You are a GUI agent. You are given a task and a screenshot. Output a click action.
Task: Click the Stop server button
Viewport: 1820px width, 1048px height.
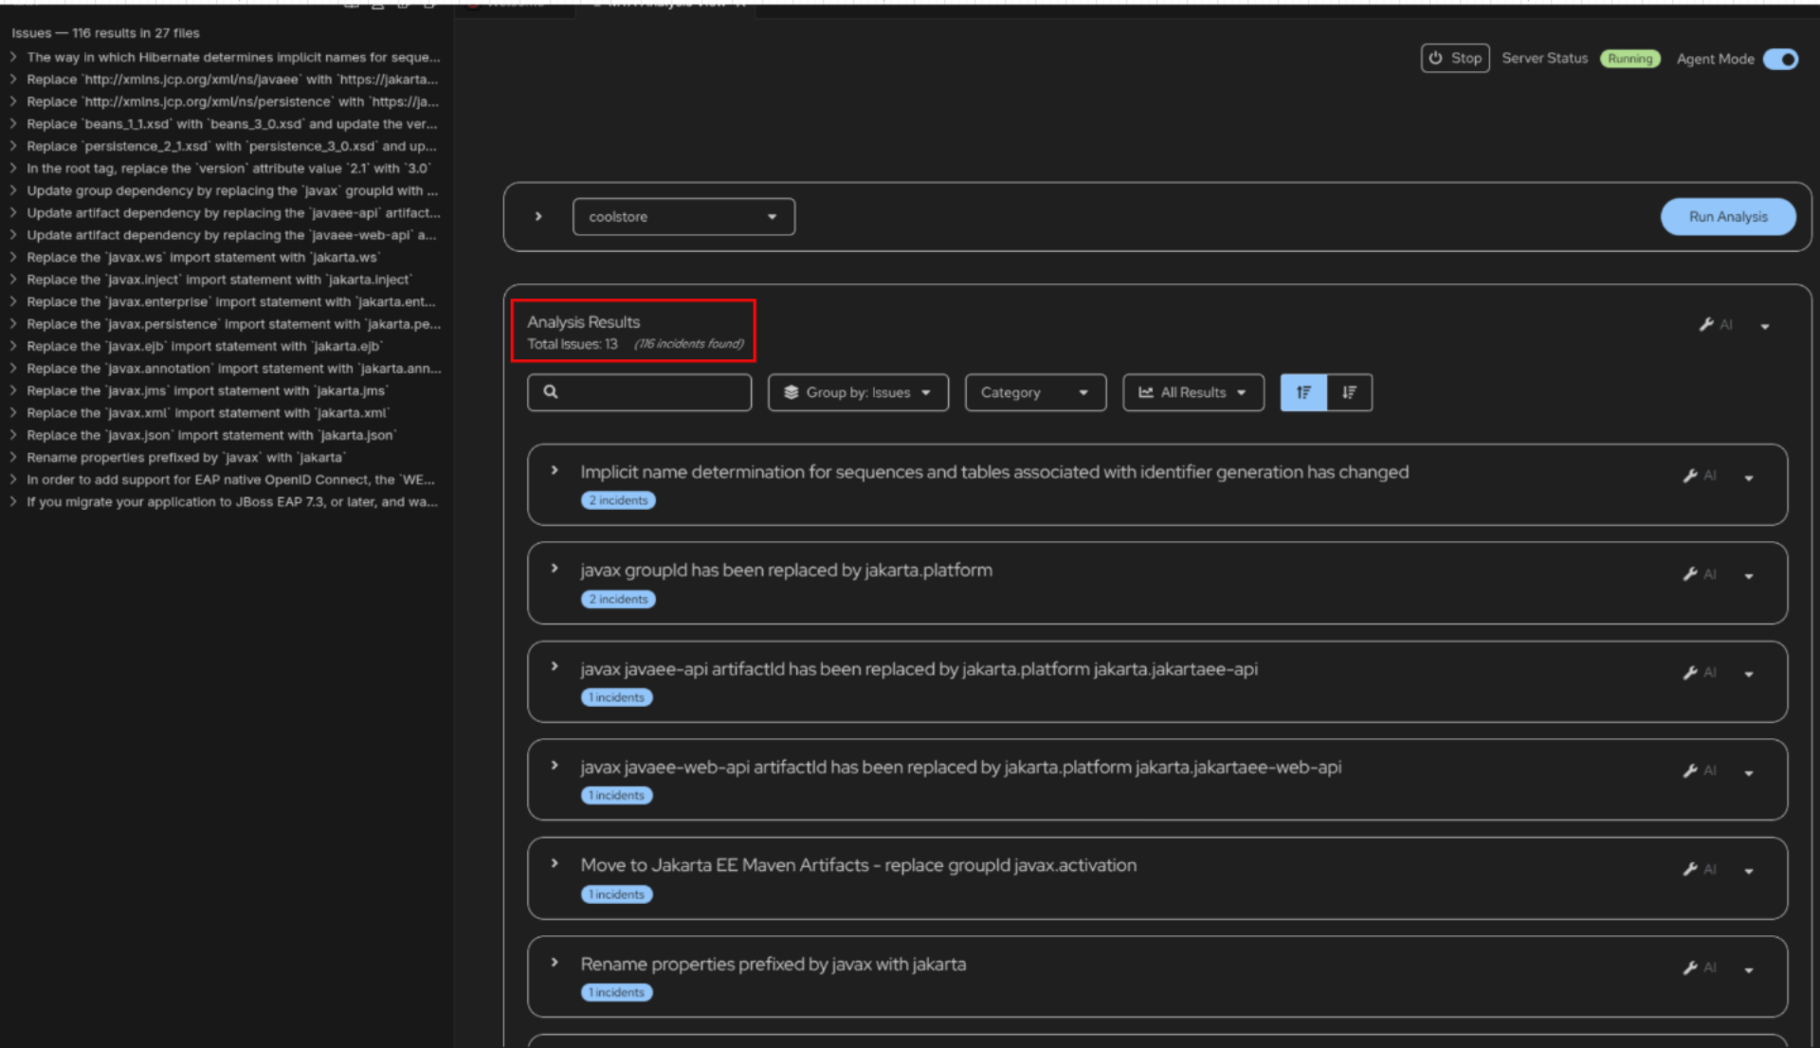tap(1455, 58)
